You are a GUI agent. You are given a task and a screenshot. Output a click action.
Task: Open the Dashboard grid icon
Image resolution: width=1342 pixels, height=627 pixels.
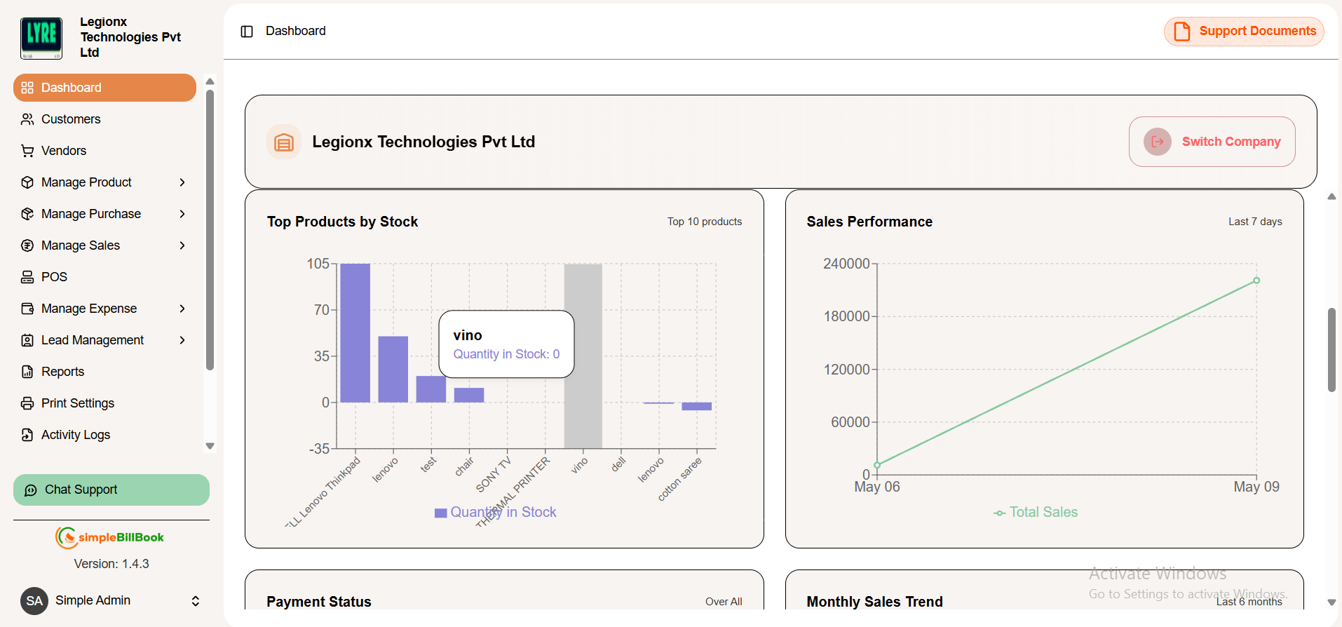coord(27,88)
